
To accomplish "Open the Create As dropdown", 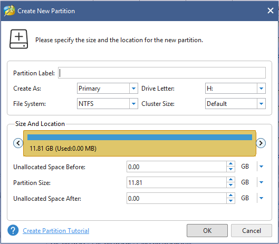I will click(133, 88).
